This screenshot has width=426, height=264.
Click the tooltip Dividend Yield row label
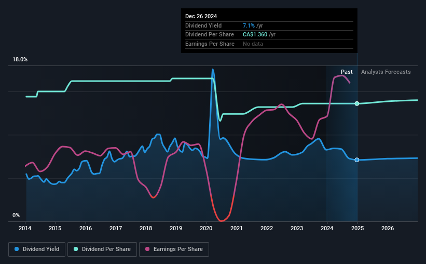coord(203,25)
